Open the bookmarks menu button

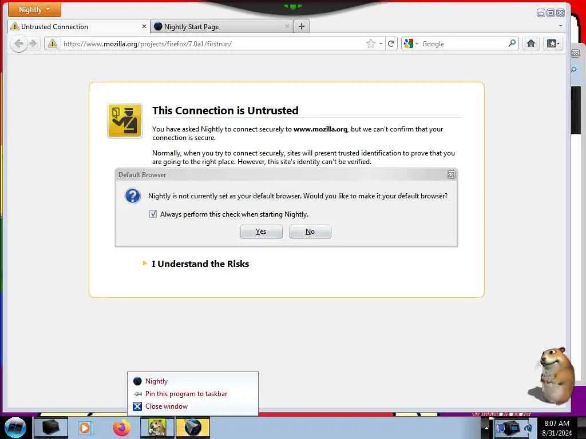[x=553, y=43]
